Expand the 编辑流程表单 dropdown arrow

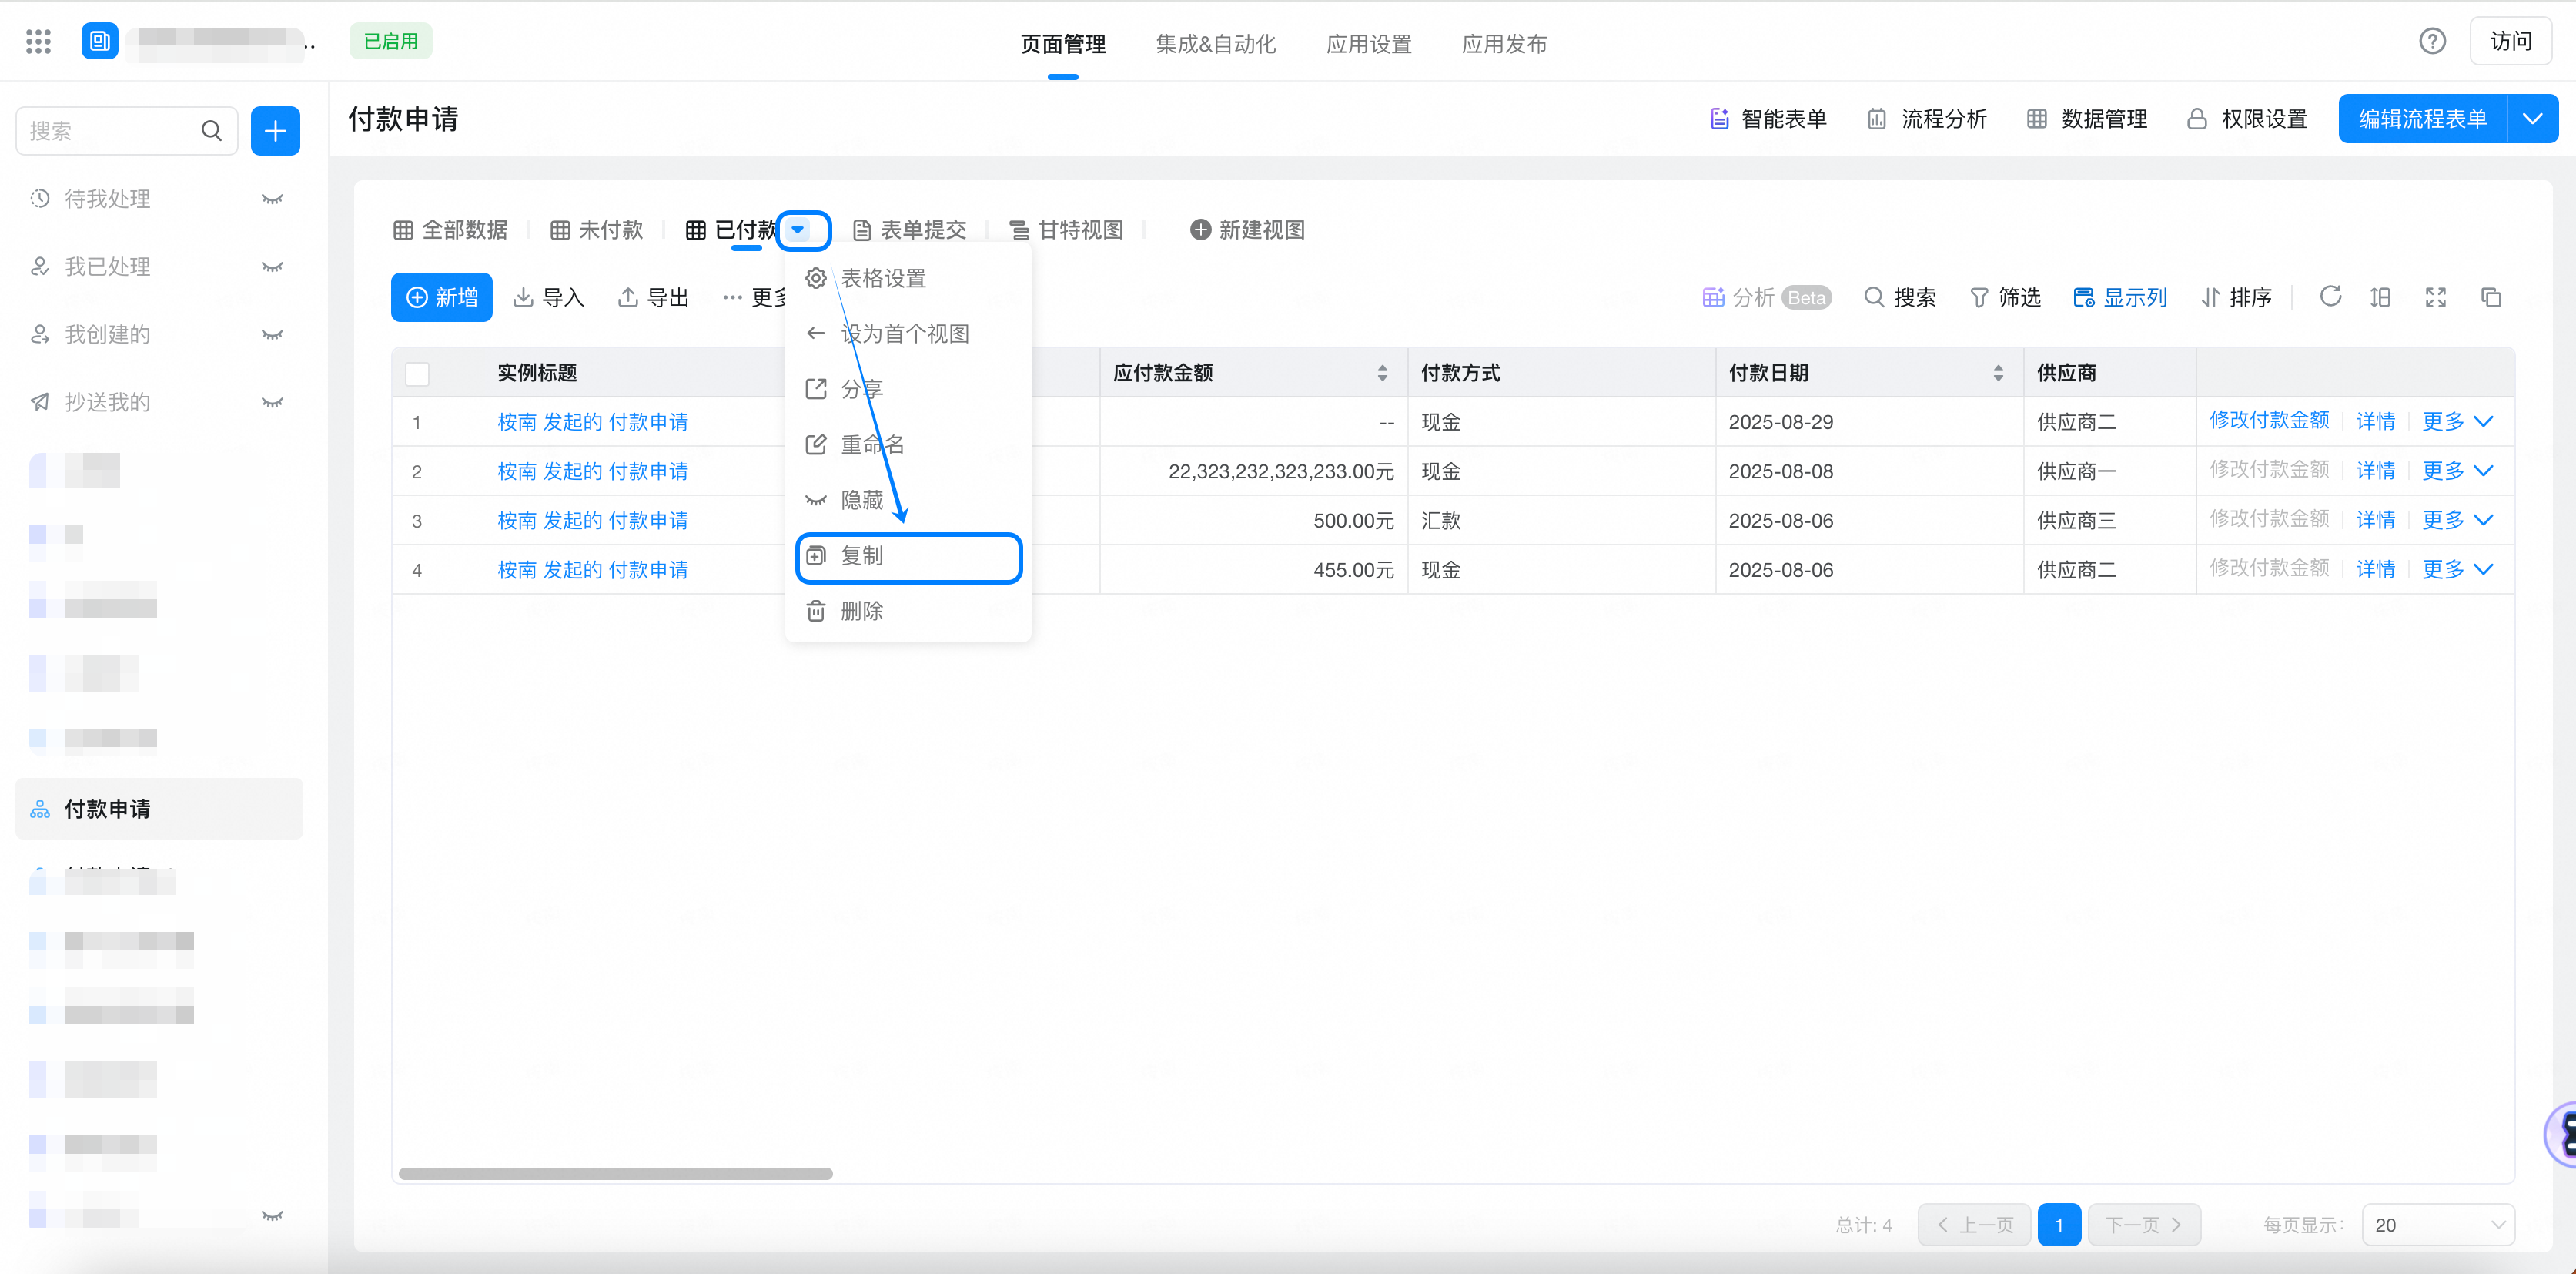click(2532, 119)
